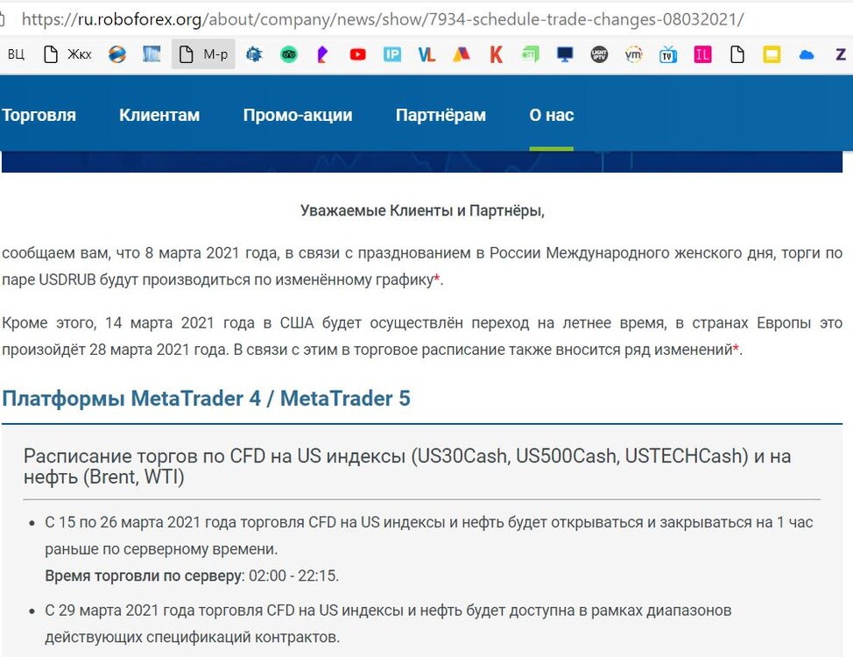
Task: Open the Торговля menu
Action: [39, 115]
